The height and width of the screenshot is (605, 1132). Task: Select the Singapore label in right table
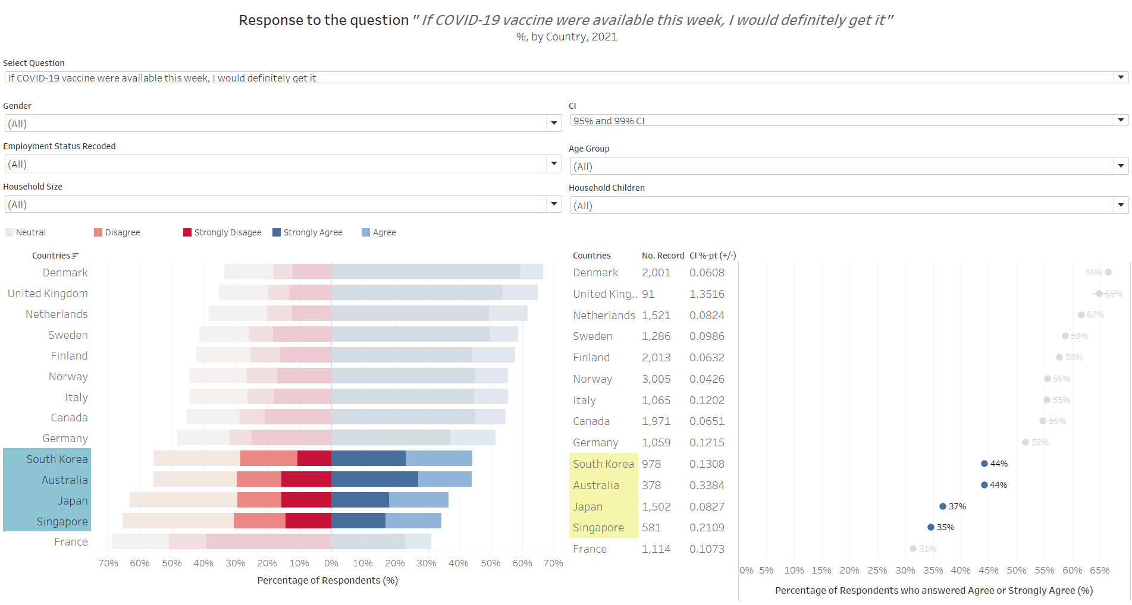click(598, 528)
